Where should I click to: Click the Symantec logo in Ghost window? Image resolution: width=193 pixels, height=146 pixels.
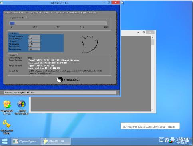pos(68,79)
